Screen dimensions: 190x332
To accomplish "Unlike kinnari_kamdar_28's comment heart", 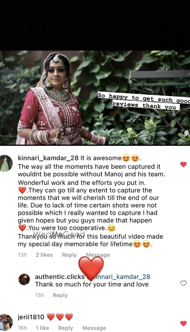I will (183, 164).
